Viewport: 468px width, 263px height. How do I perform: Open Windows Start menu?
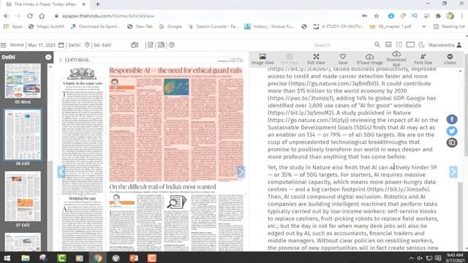pos(7,258)
